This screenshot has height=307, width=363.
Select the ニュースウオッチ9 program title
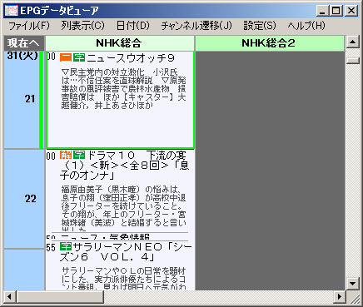131,58
